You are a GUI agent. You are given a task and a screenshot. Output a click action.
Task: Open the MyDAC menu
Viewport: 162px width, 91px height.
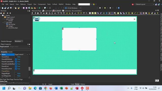(x=61, y=4)
